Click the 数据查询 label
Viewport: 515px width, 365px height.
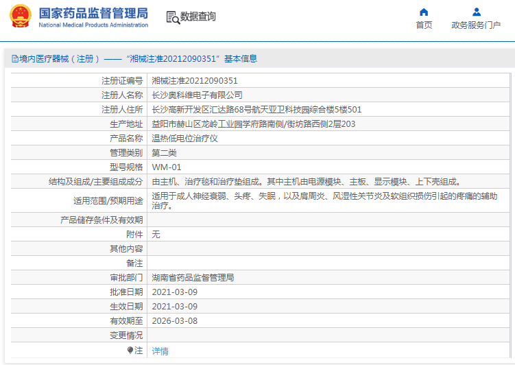tap(197, 16)
